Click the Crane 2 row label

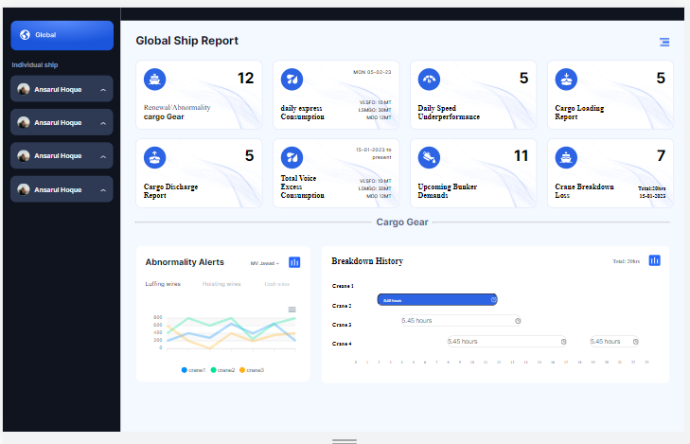click(x=342, y=306)
